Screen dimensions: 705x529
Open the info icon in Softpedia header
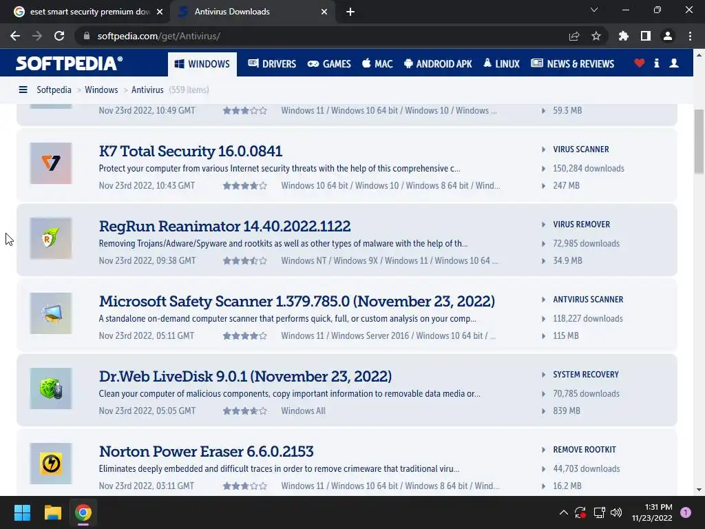click(x=656, y=63)
